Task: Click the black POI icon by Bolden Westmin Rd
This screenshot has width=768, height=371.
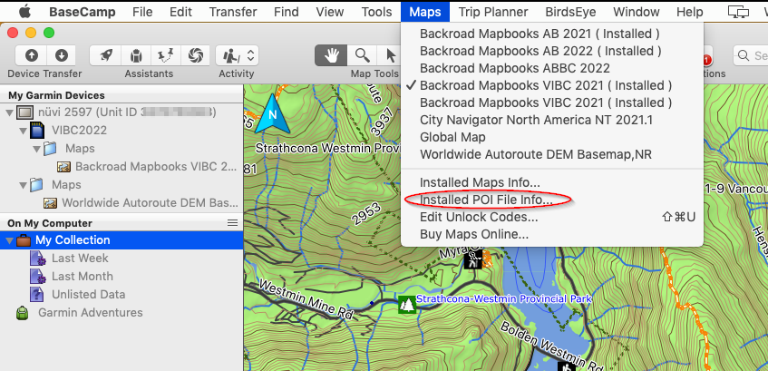Action: 567,366
